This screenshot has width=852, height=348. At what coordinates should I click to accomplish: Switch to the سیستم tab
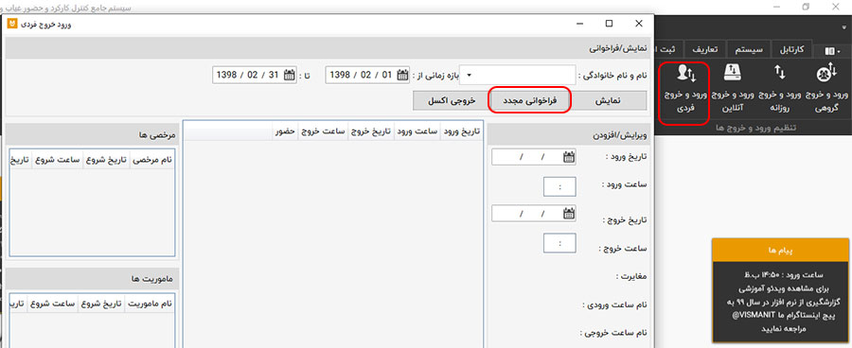coord(750,50)
